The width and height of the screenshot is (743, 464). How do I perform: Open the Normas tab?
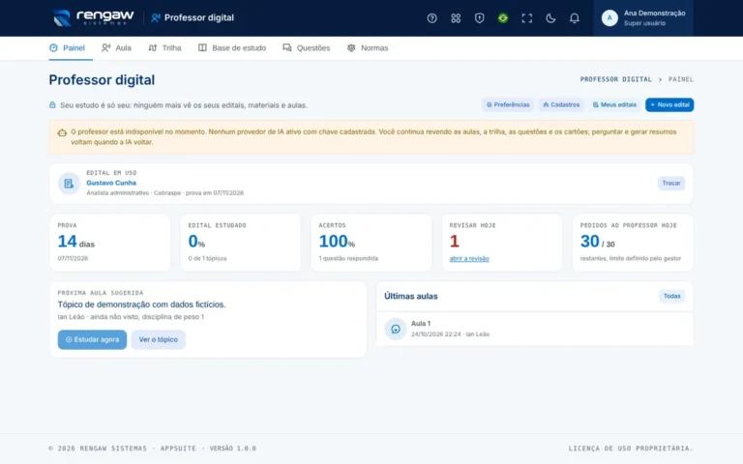click(368, 47)
